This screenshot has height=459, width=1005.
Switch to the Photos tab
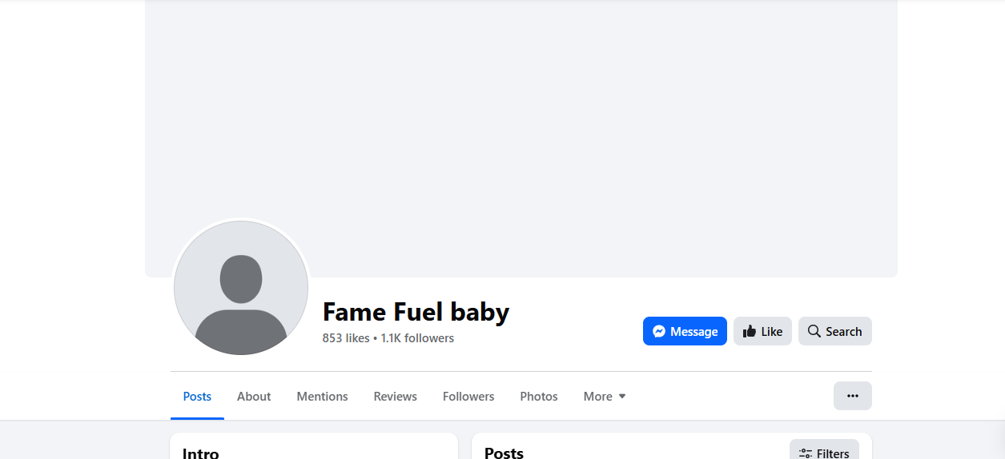point(539,397)
